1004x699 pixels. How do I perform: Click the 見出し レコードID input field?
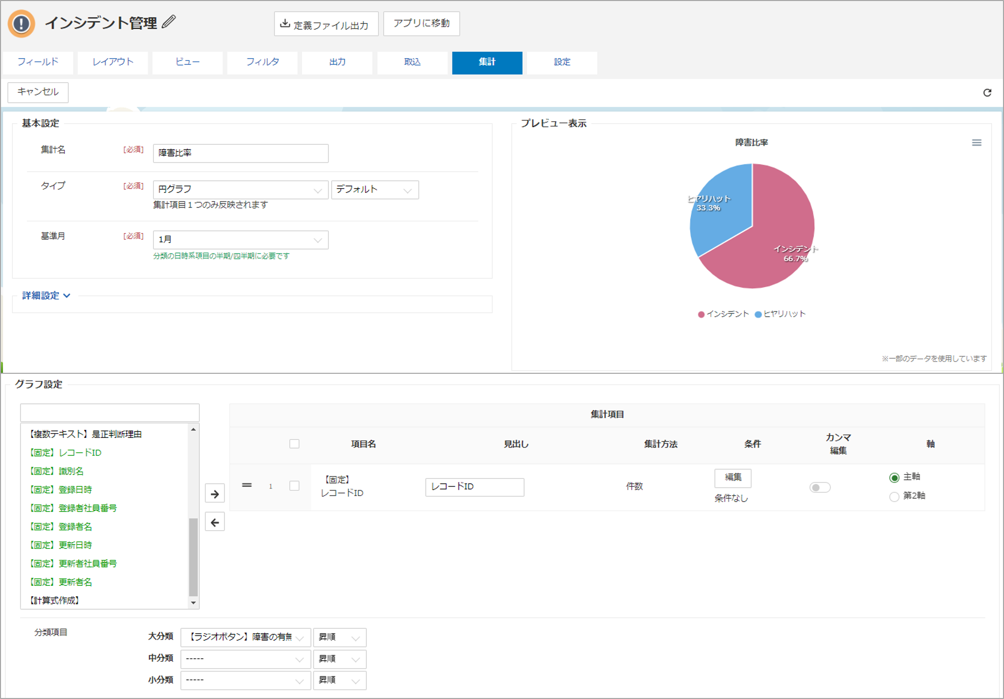pyautogui.click(x=474, y=487)
